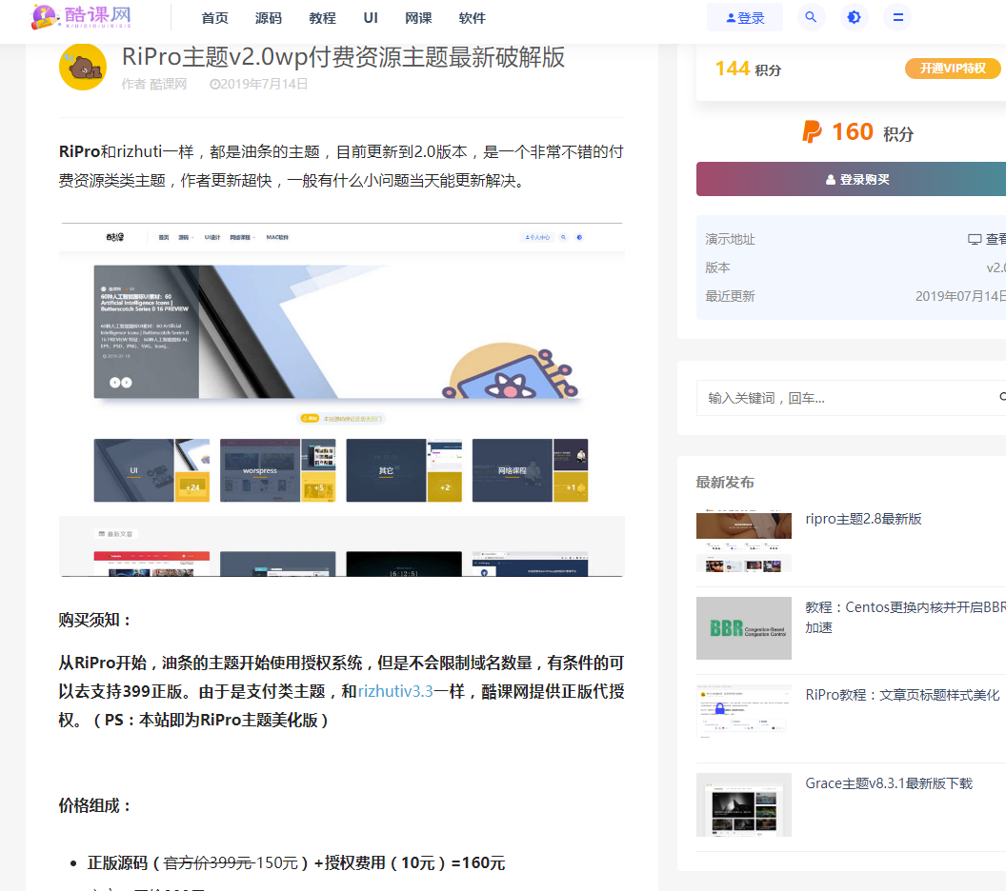Open the 网课 navigation item

(x=418, y=18)
